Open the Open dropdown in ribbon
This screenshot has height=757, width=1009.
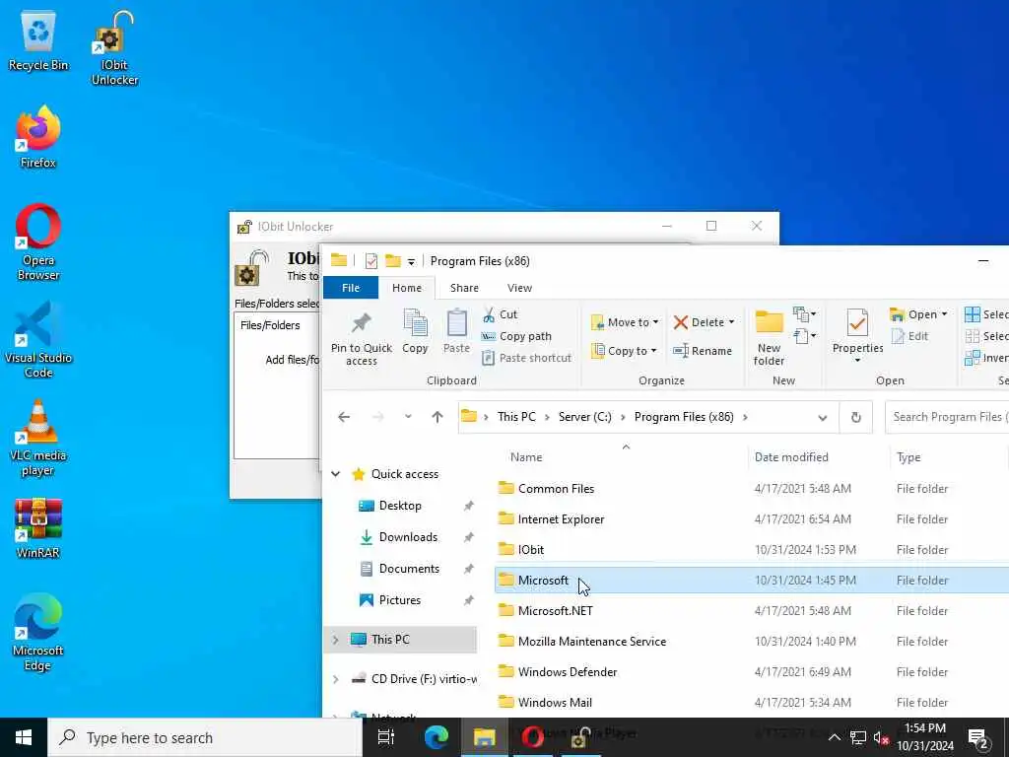pos(918,314)
